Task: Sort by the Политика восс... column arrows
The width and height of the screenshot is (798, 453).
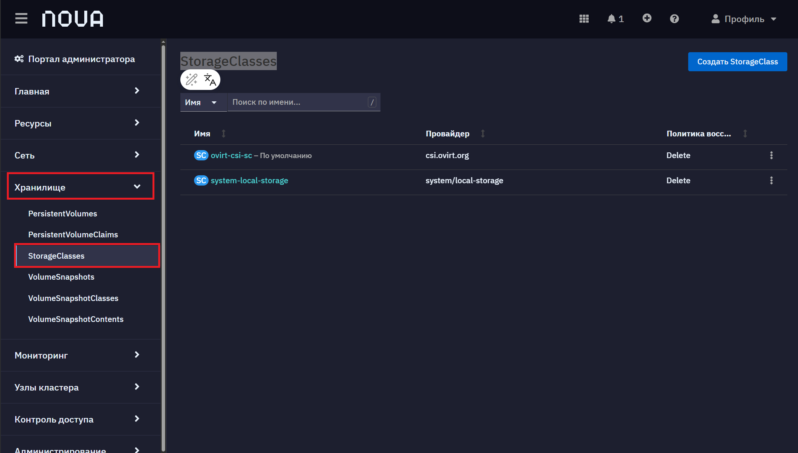Action: click(745, 134)
